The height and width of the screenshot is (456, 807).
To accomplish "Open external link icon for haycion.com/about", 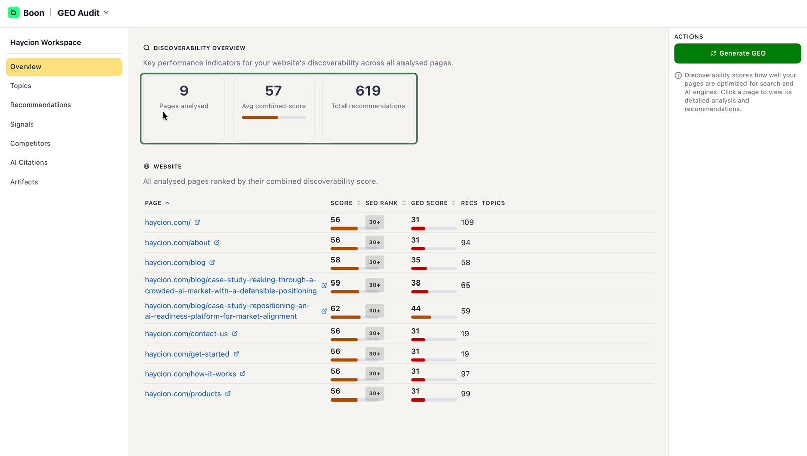I will pyautogui.click(x=217, y=243).
